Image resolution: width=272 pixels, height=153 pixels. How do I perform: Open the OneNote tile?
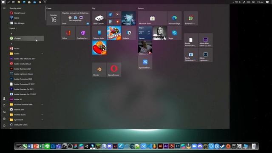83,33
